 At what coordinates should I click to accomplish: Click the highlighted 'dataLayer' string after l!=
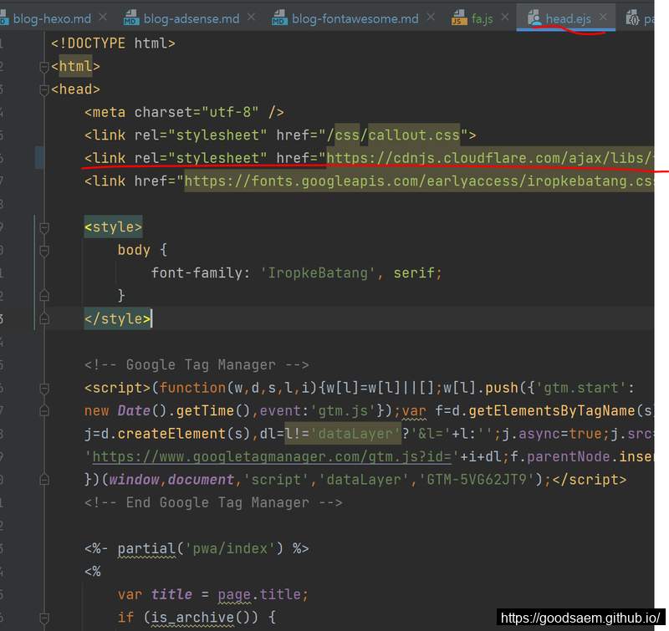point(355,434)
